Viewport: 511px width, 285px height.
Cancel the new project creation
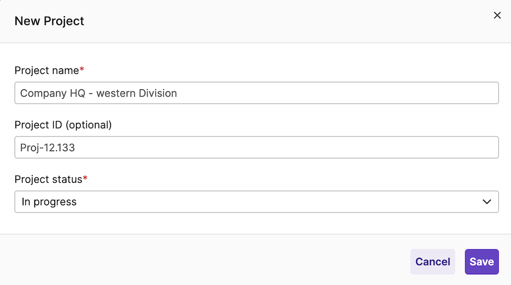pyautogui.click(x=432, y=262)
